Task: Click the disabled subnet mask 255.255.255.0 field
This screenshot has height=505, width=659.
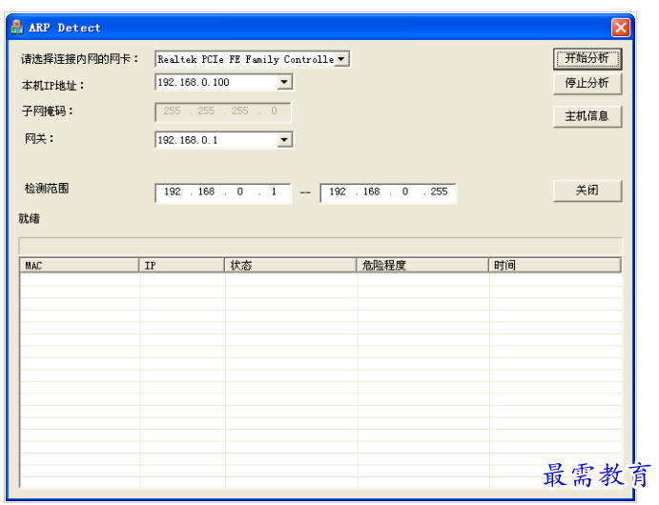Action: point(223,111)
